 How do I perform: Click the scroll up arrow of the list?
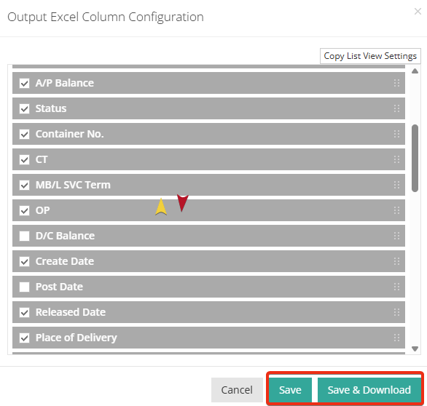pyautogui.click(x=415, y=71)
